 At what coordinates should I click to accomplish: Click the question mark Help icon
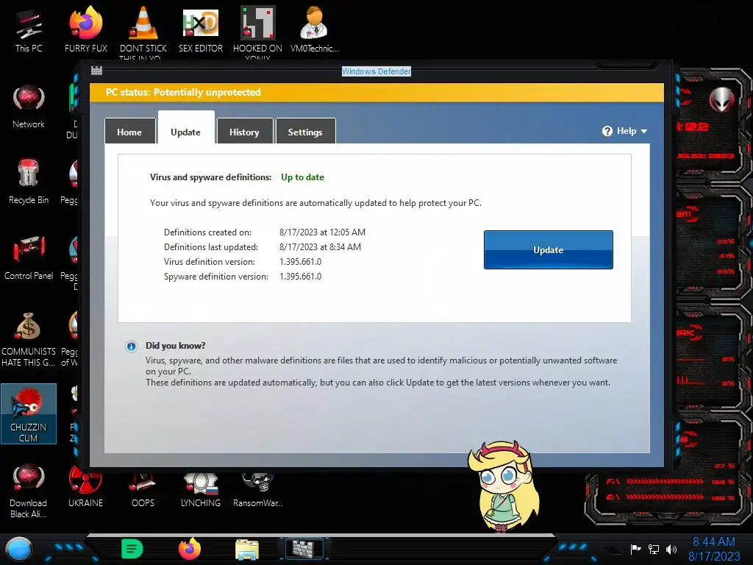[x=607, y=131]
